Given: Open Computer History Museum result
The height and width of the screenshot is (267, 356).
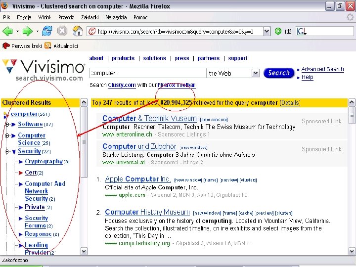Looking at the screenshot, I should pos(147,212).
